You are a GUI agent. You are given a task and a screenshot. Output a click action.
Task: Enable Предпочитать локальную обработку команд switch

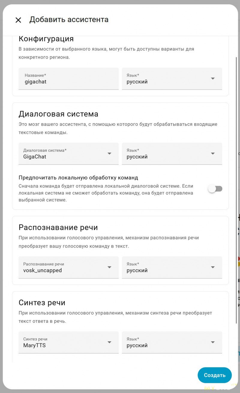(x=215, y=189)
